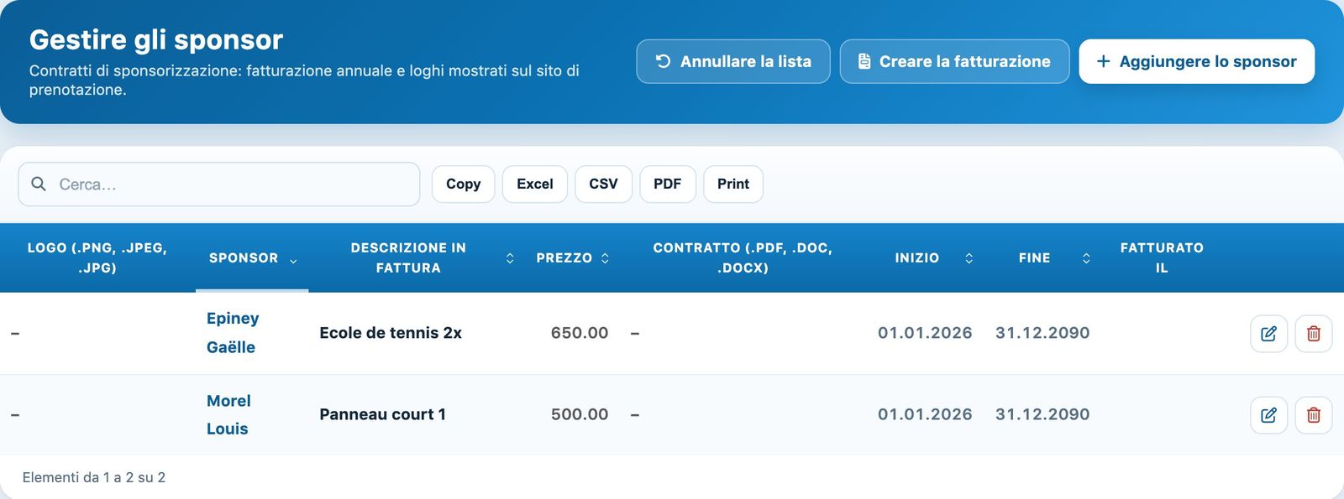Click Elementi da 1 a 2 su 2
Image resolution: width=1344 pixels, height=499 pixels.
(94, 477)
